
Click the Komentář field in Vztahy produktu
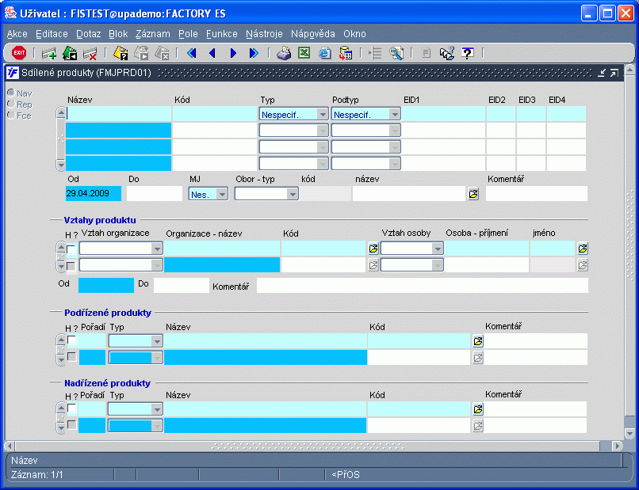(422, 286)
